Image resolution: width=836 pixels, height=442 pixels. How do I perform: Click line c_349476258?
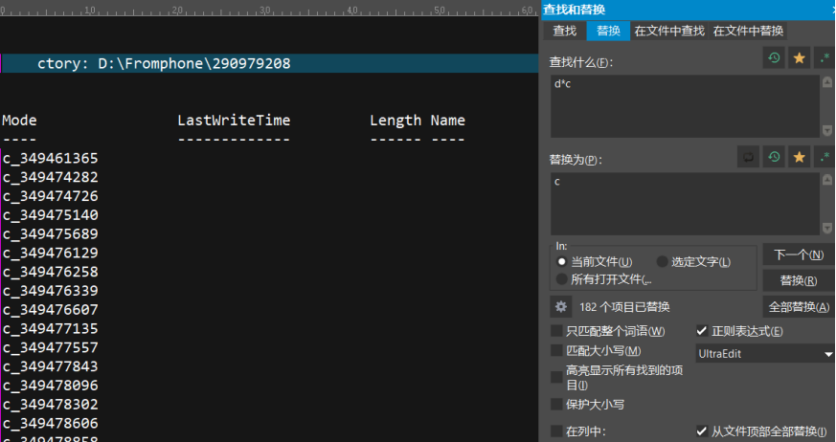click(51, 272)
